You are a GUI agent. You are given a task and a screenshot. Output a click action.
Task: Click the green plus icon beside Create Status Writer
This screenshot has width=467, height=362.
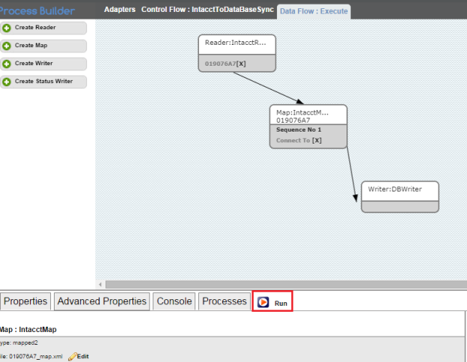pyautogui.click(x=7, y=82)
